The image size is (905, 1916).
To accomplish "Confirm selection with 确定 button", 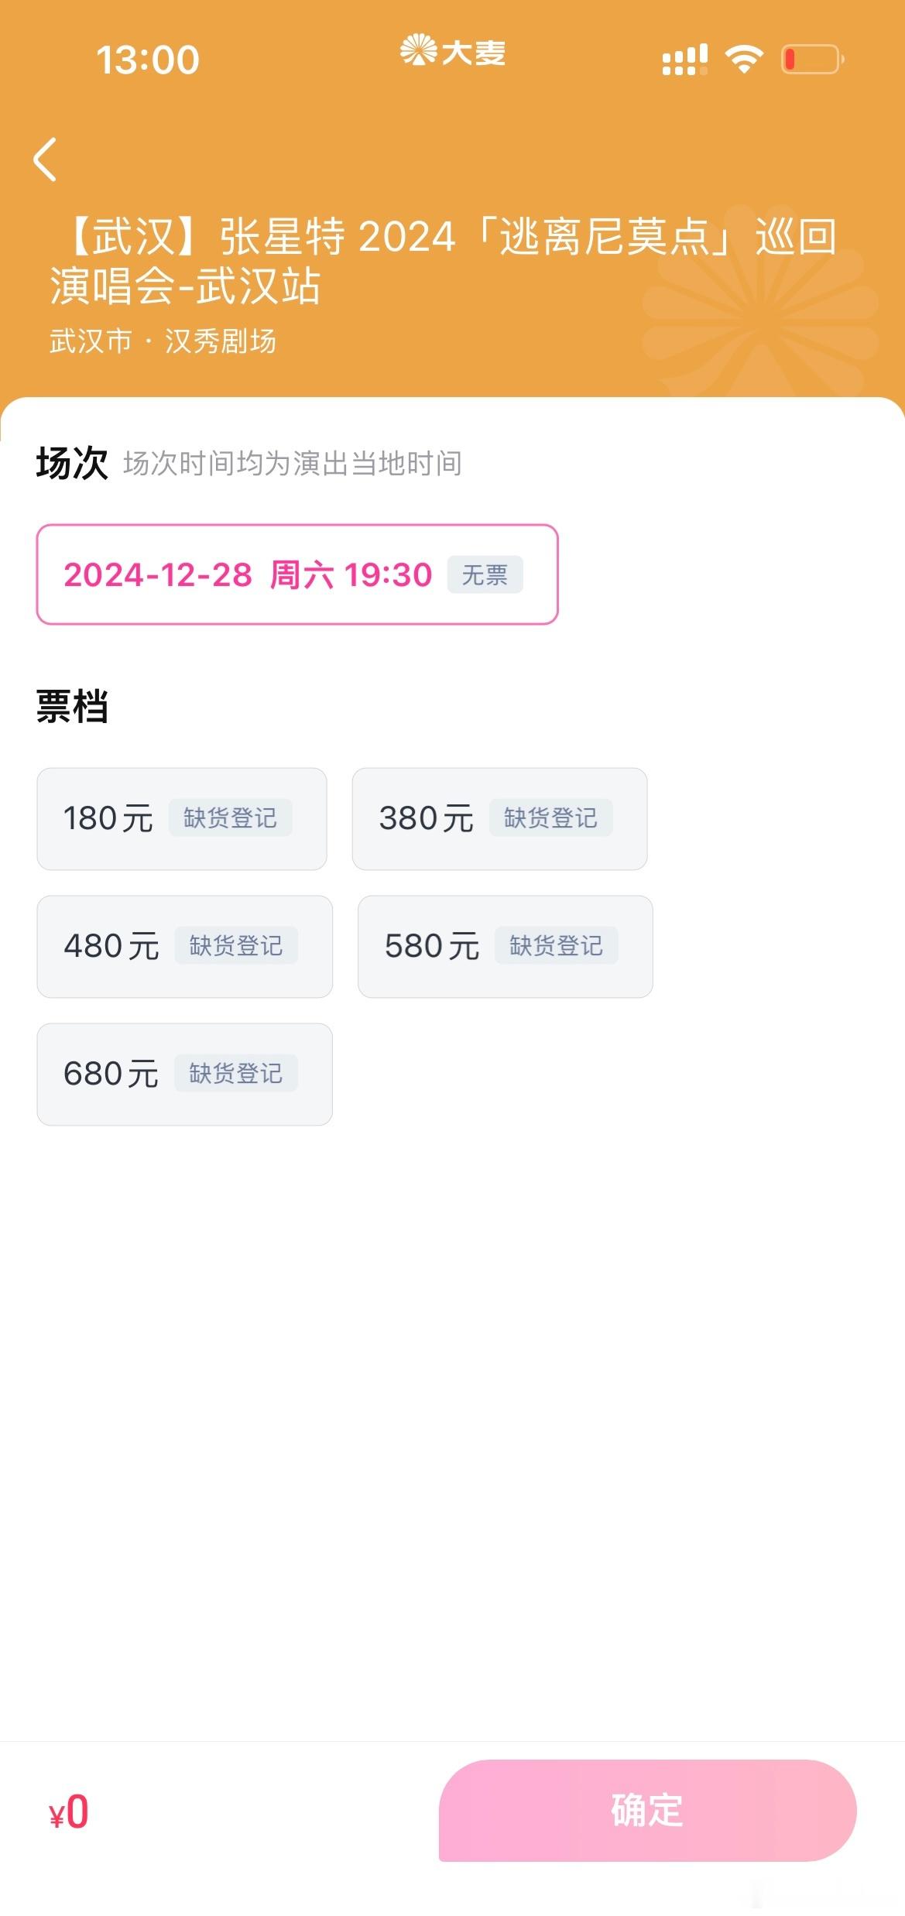I will 648,1811.
